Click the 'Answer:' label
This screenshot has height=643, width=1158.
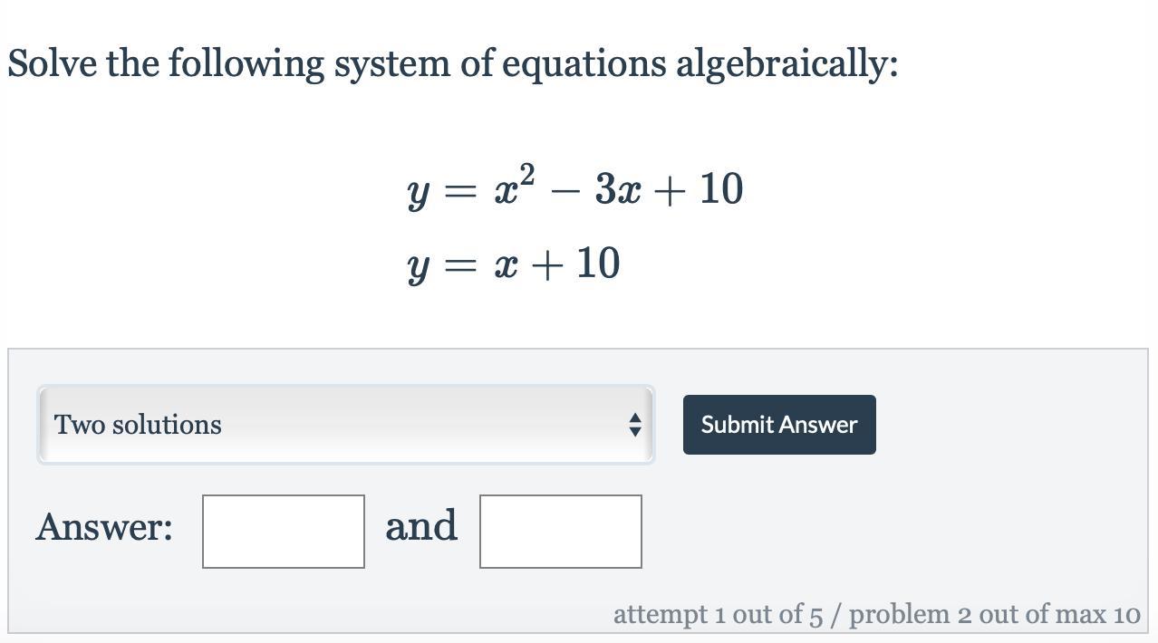tap(104, 527)
